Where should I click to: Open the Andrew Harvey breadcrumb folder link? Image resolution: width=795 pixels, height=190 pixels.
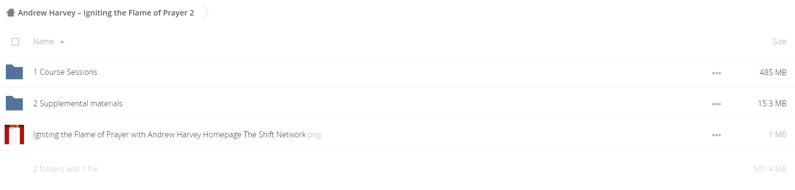[106, 13]
